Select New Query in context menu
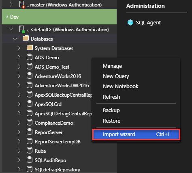The image size is (192, 173). coord(116,76)
